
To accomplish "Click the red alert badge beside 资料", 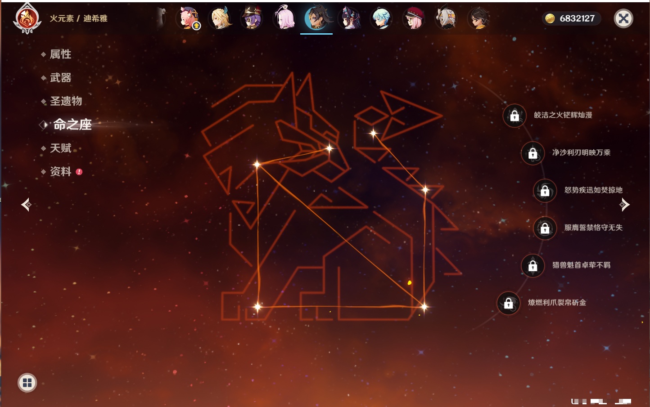I will click(79, 172).
